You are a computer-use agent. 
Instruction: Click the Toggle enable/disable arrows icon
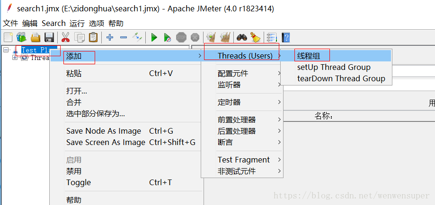click(137, 37)
